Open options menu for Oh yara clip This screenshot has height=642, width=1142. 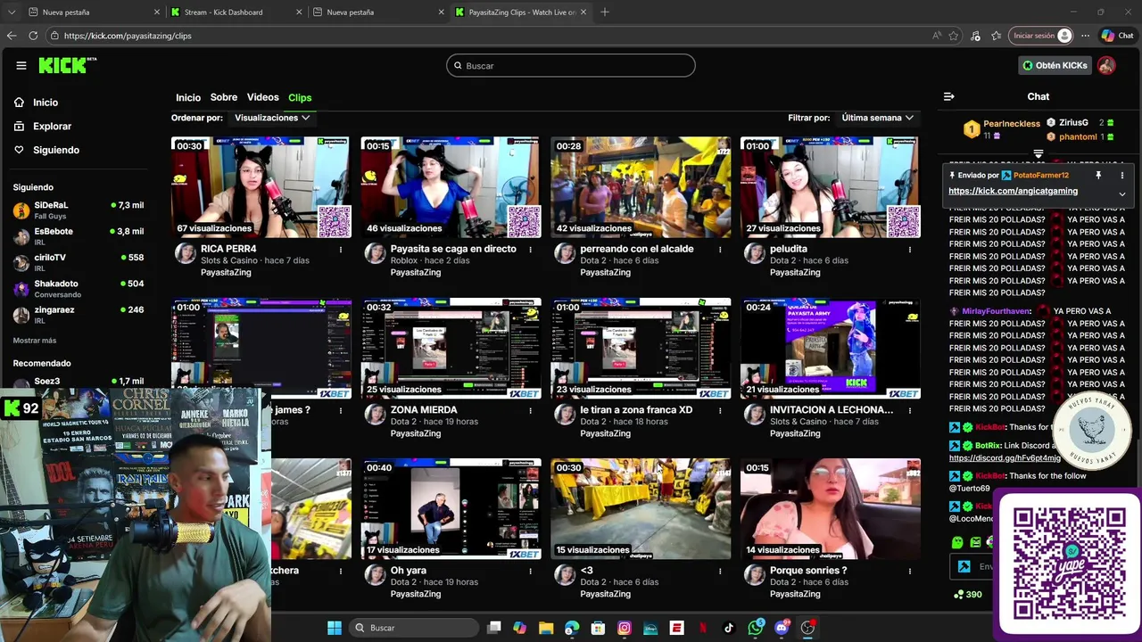[531, 571]
